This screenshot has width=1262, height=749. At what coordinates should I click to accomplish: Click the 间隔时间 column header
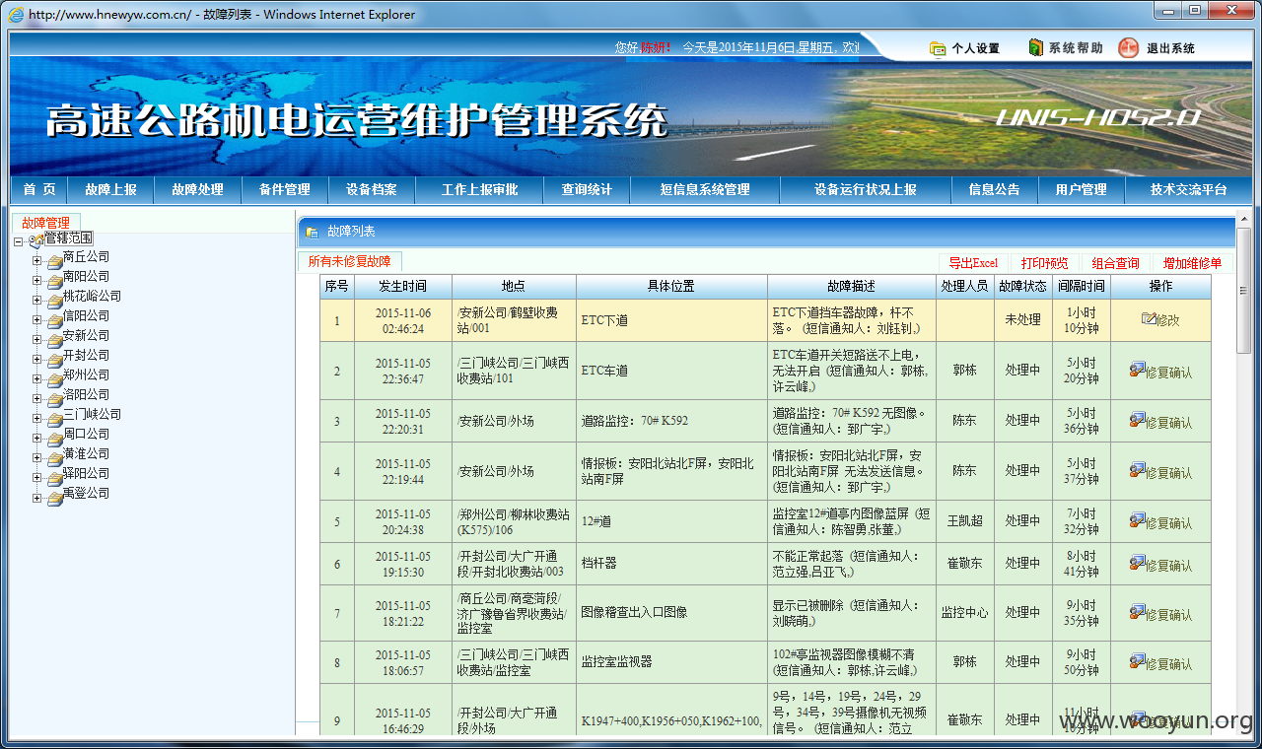1082,286
